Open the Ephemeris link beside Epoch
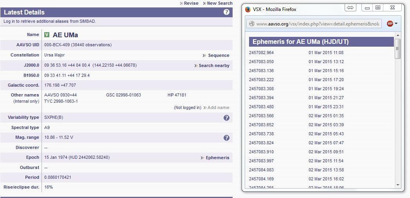Screen dimensions: 410x198 (x=217, y=158)
